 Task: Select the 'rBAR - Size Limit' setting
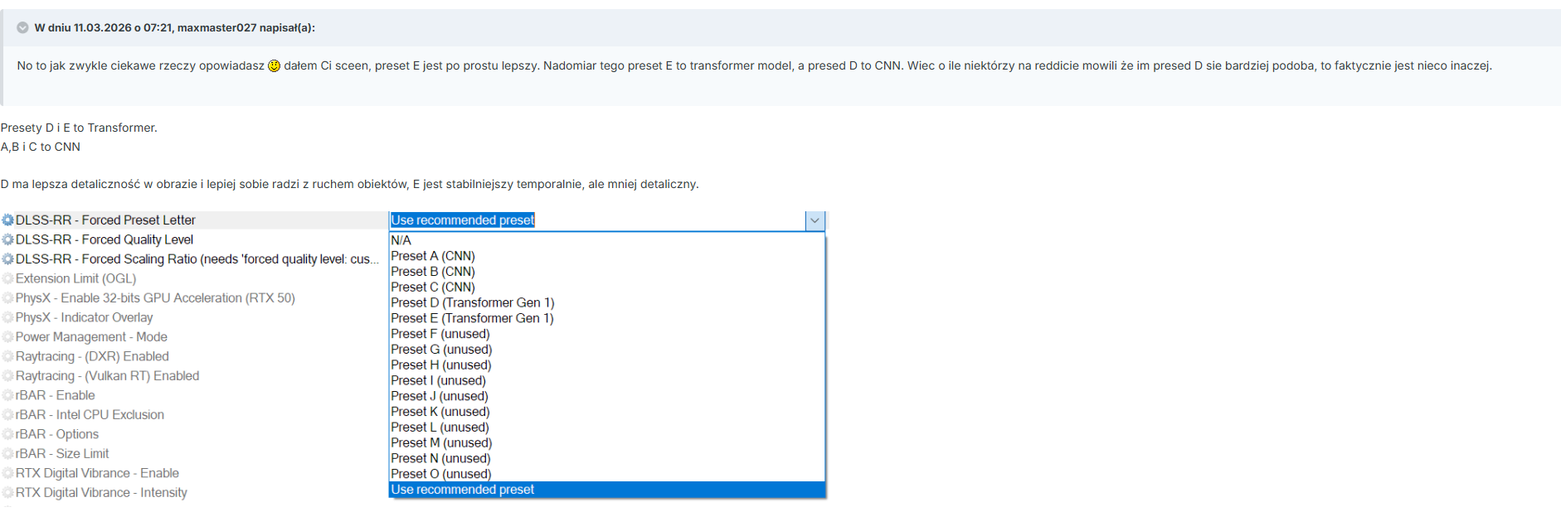pyautogui.click(x=62, y=454)
